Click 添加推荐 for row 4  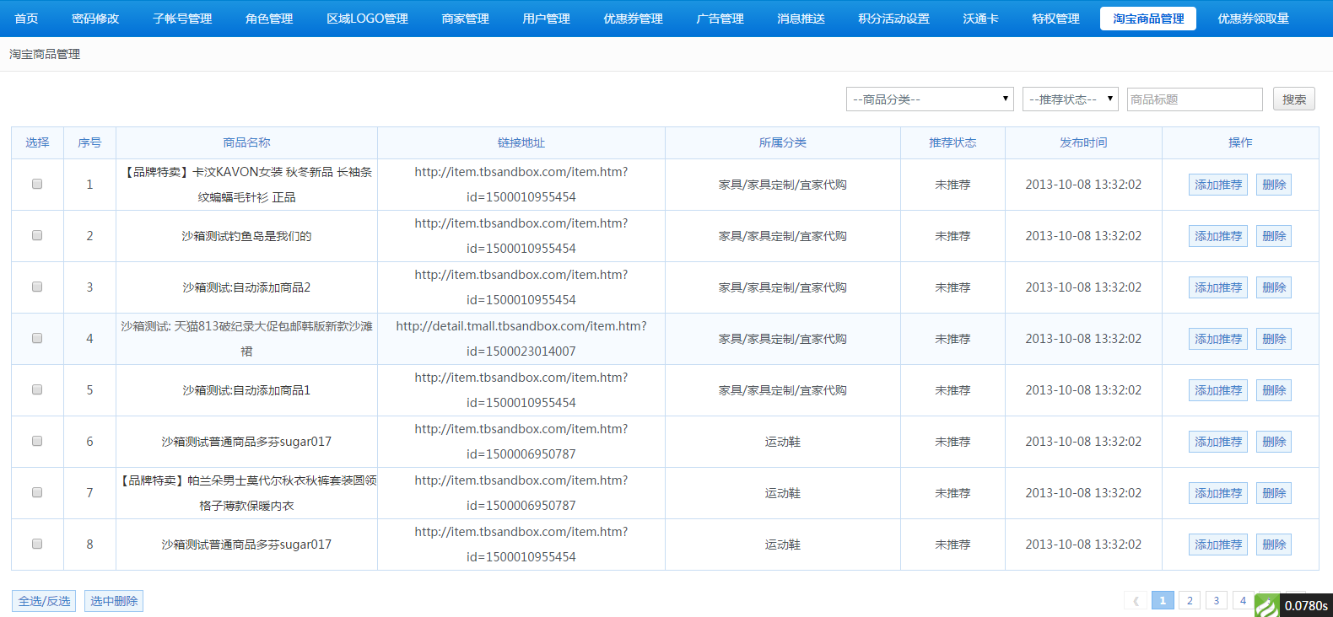pyautogui.click(x=1218, y=339)
